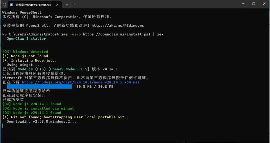Close the terminal window
Screen dimensions: 270x143
(x=264, y=4)
